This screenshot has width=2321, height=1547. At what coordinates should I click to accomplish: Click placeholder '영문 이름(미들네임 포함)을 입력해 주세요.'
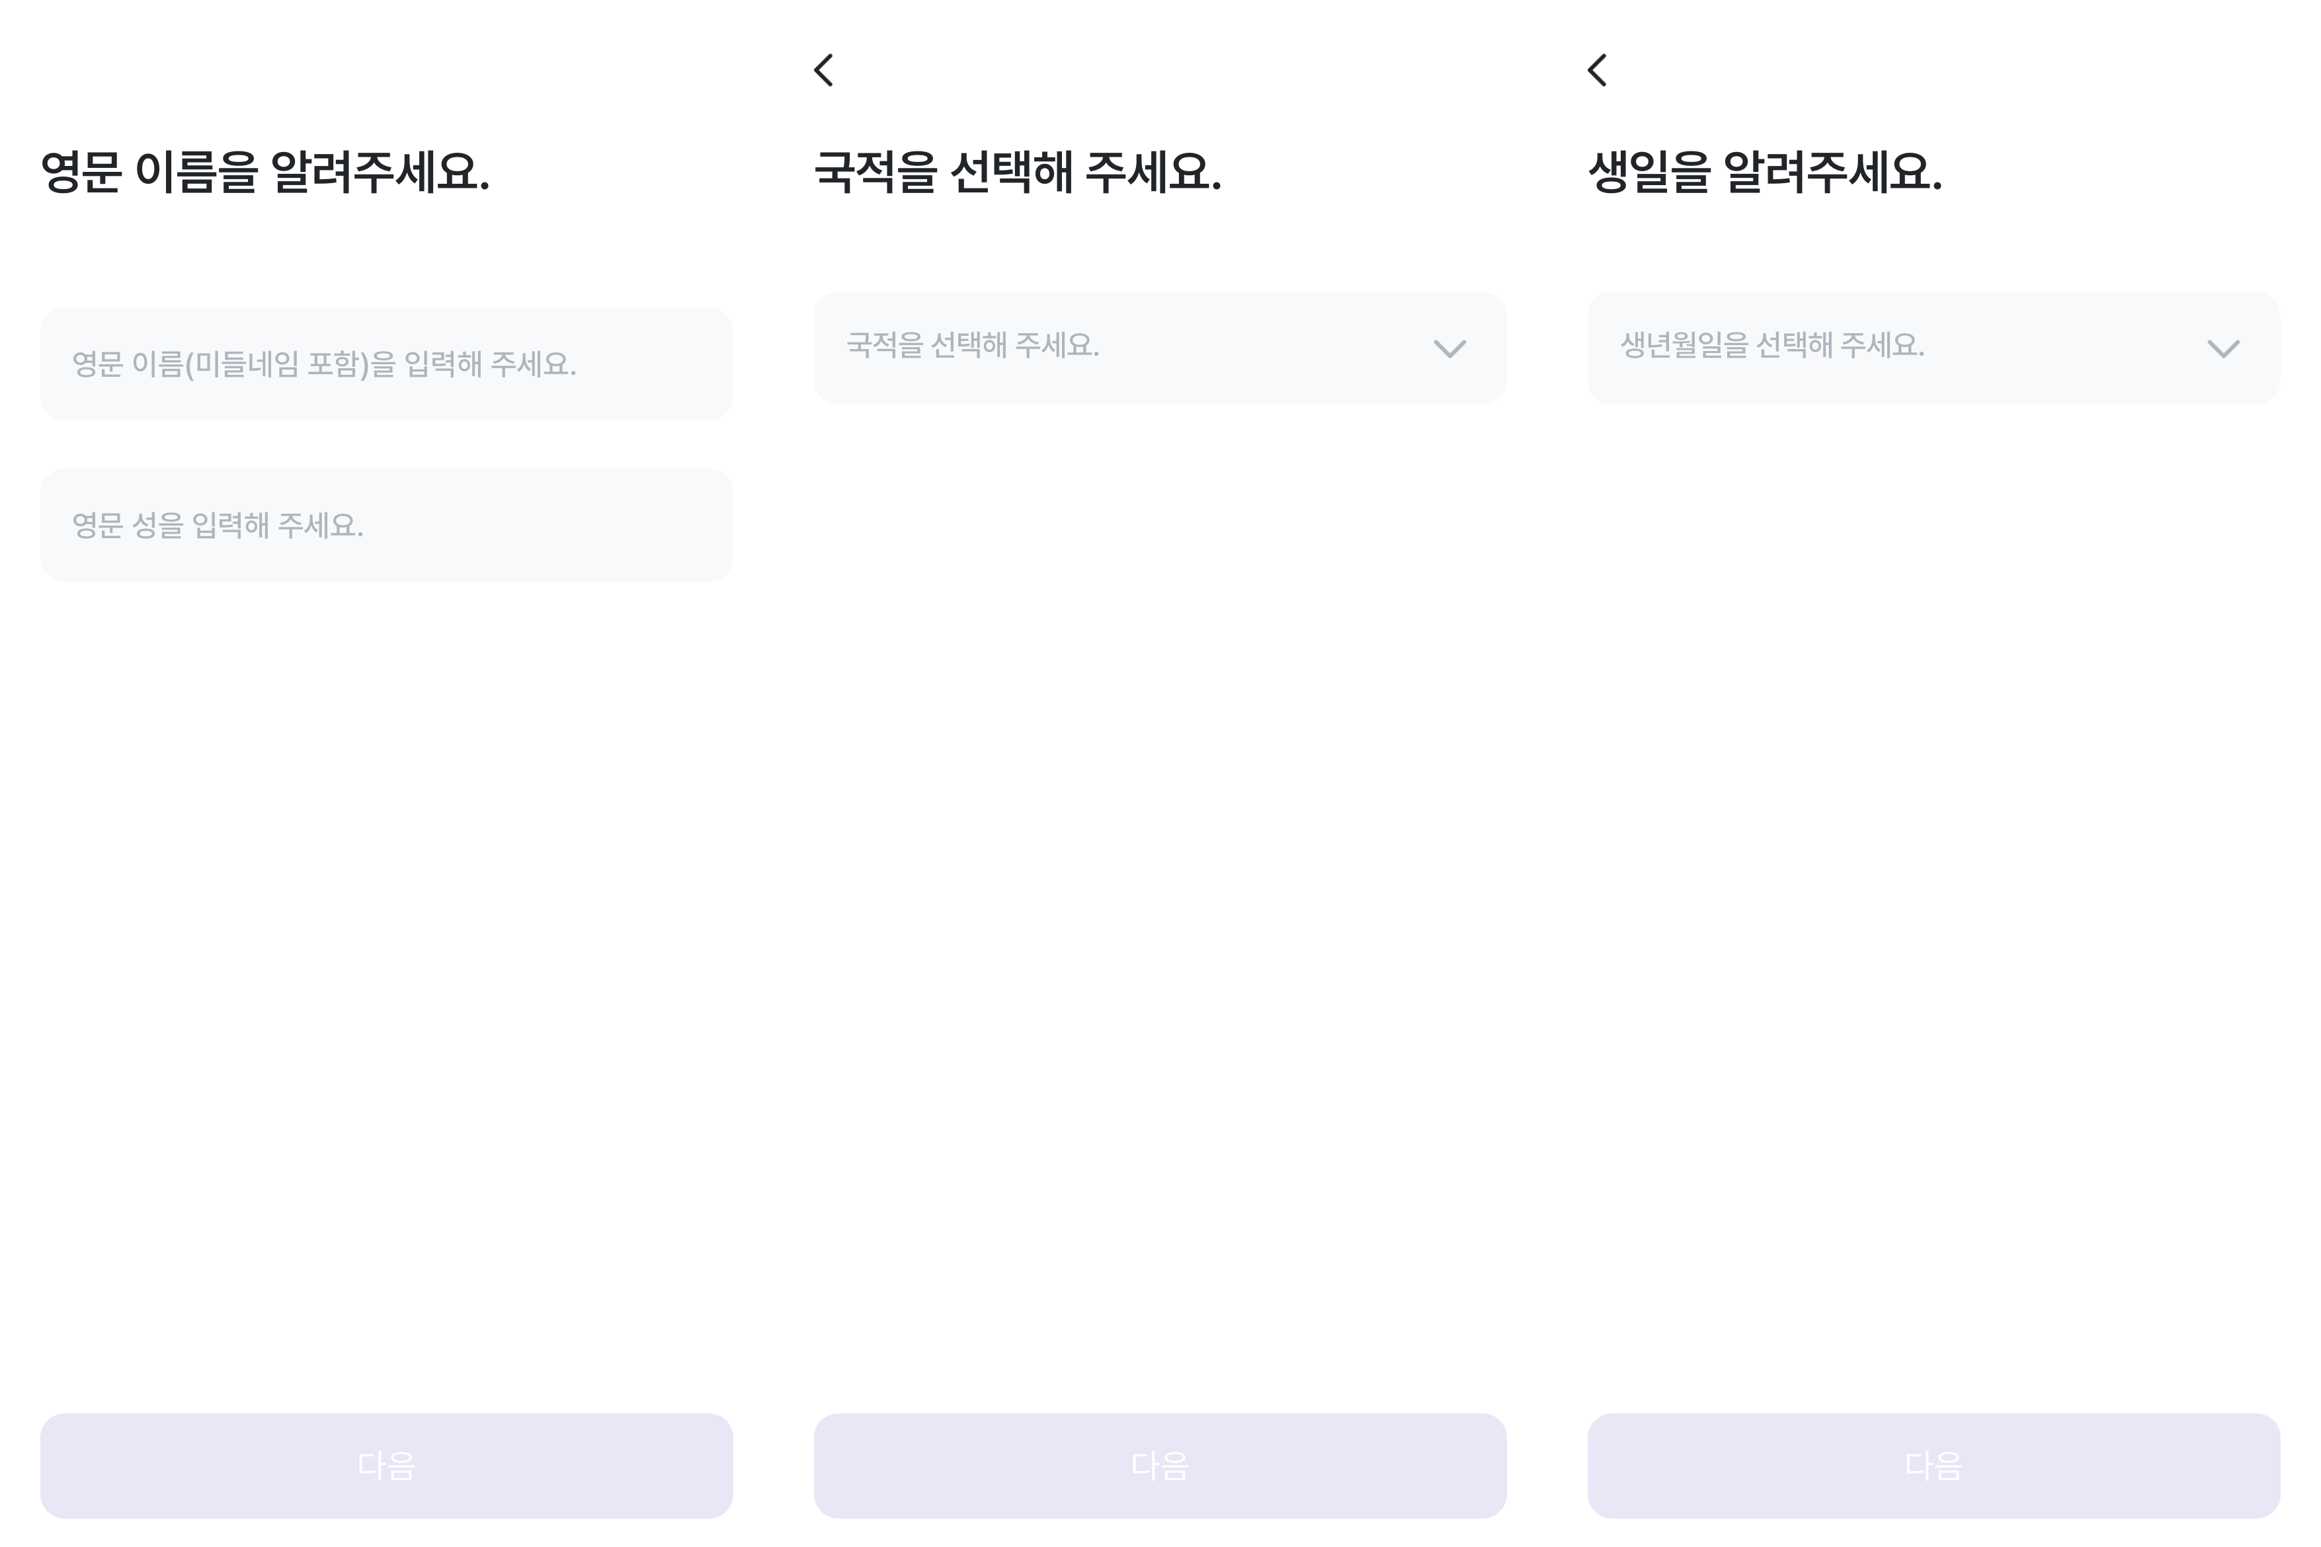click(x=325, y=364)
